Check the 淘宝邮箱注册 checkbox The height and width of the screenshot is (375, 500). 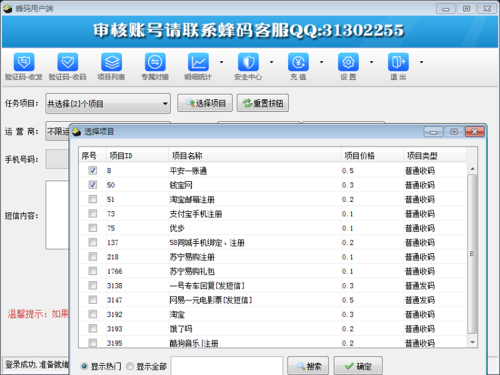[x=93, y=199]
